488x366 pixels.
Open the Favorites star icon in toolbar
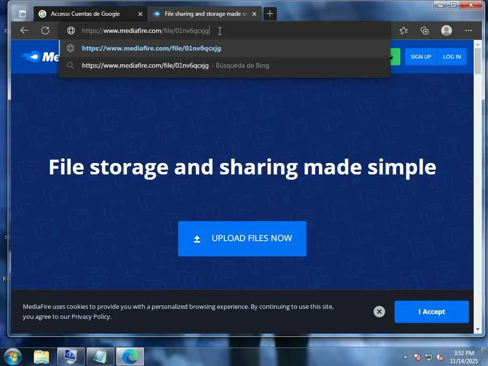(404, 30)
